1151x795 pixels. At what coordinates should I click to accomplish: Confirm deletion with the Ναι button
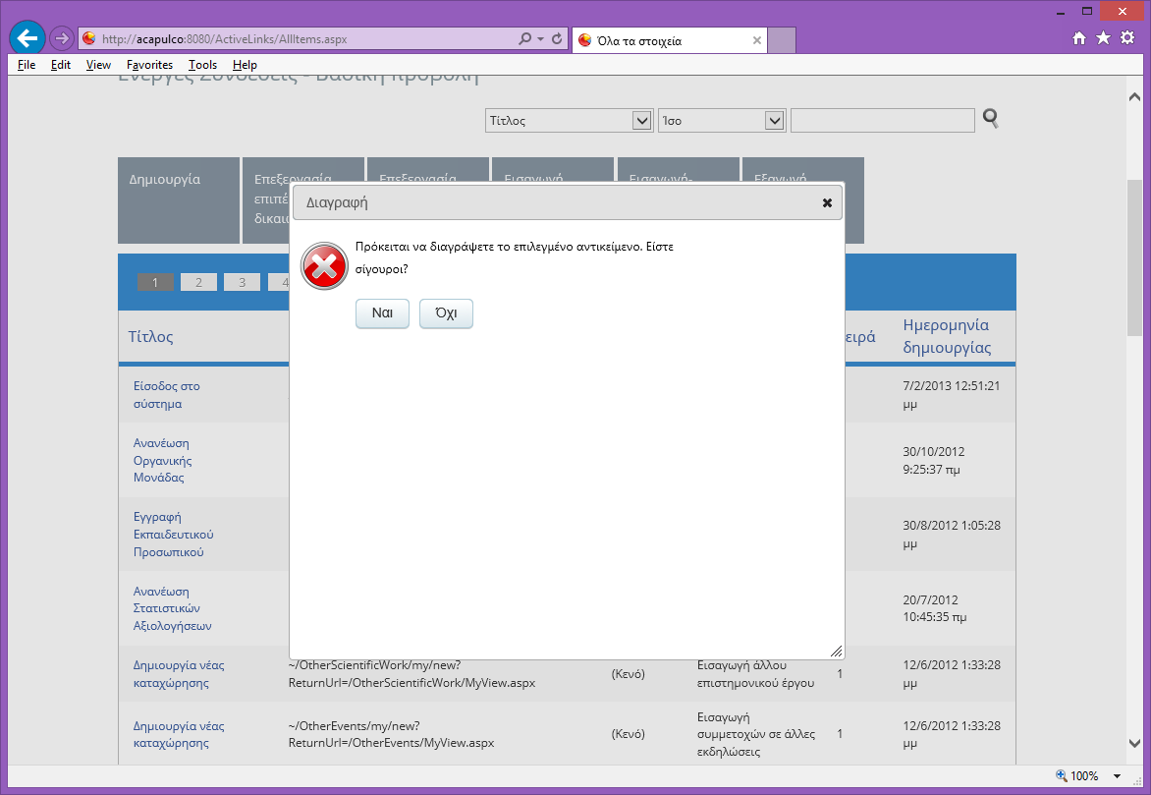tap(382, 313)
